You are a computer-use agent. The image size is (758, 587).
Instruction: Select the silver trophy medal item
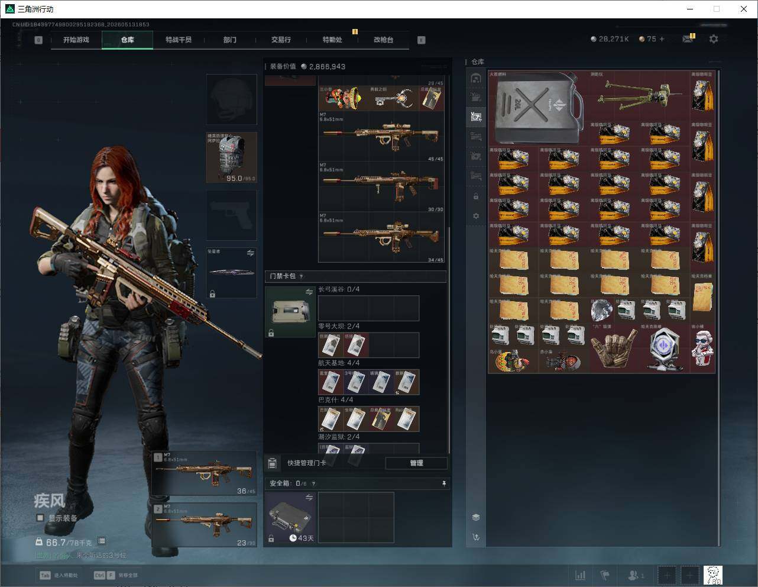pos(665,348)
